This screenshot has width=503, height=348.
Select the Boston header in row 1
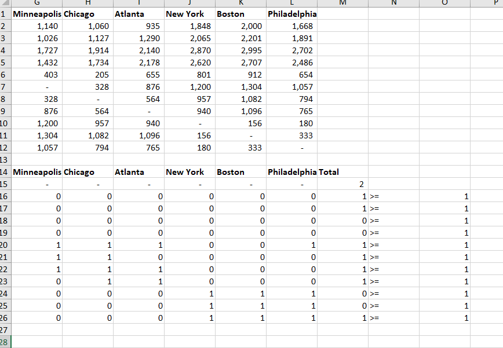(x=240, y=14)
